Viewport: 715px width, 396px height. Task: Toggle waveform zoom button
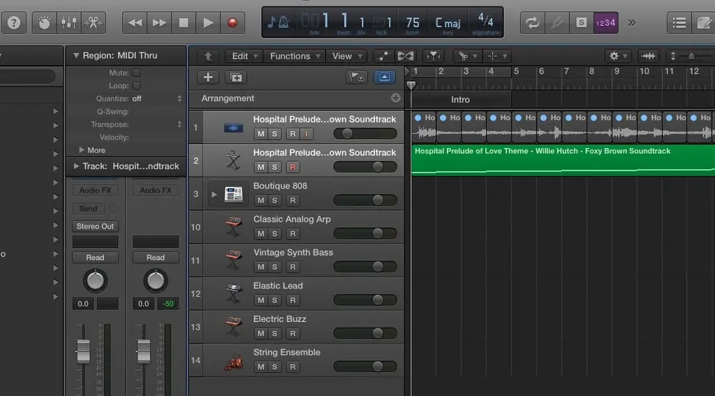(x=649, y=56)
